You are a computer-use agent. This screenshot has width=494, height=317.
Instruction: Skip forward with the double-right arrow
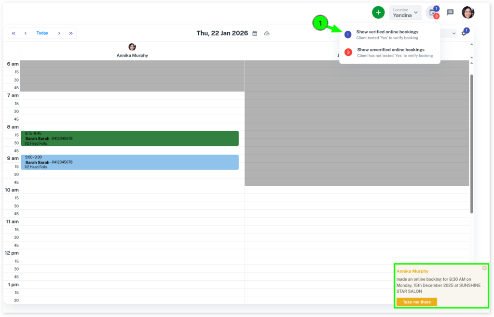(71, 33)
